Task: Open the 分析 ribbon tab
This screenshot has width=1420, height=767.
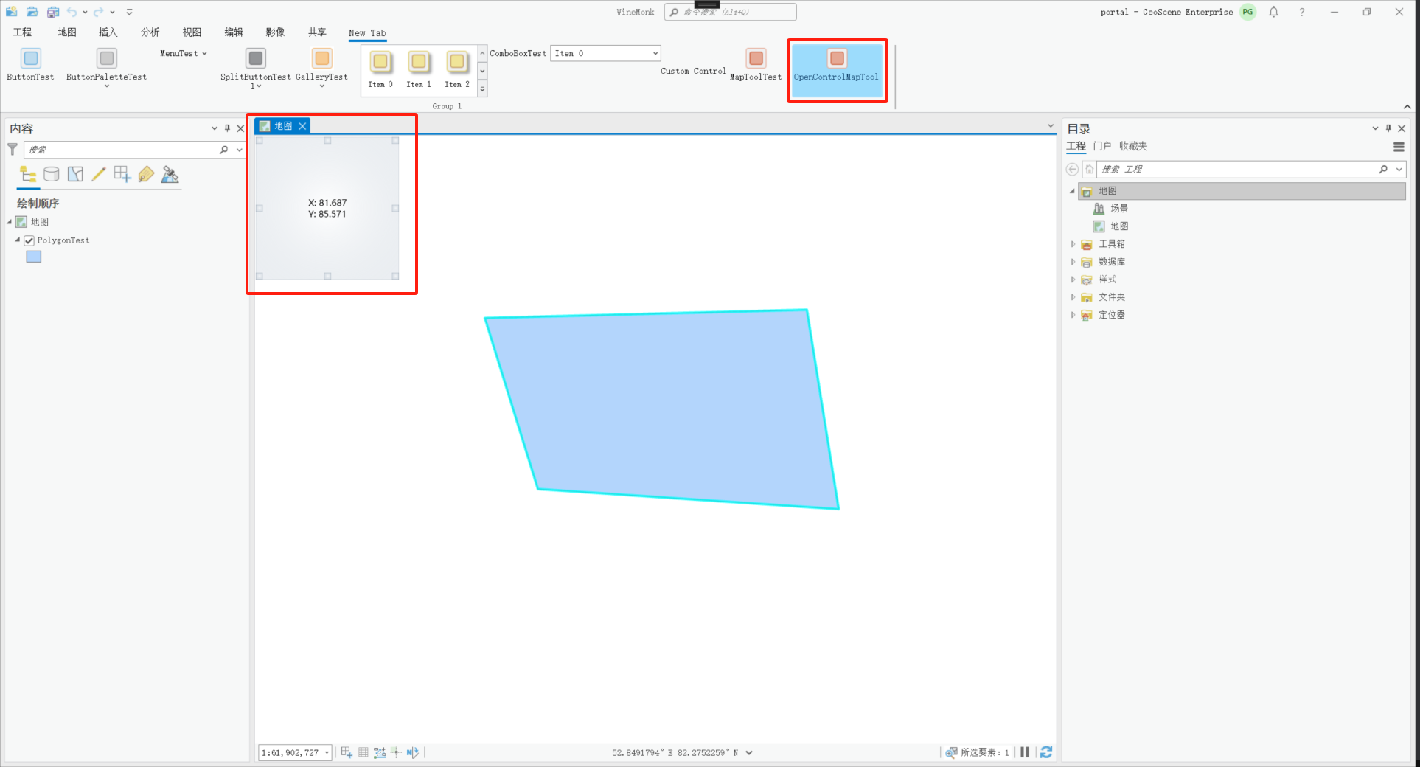Action: [x=150, y=32]
